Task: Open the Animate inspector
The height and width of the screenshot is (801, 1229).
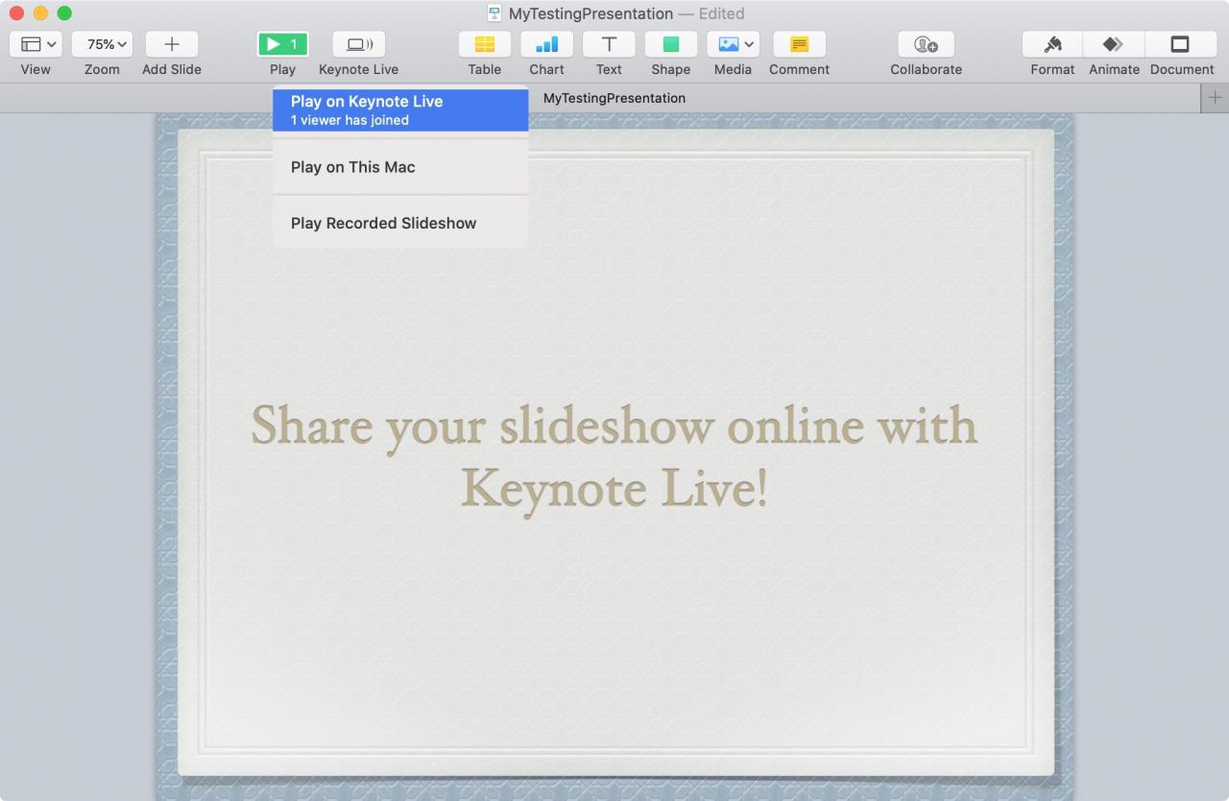Action: coord(1114,44)
